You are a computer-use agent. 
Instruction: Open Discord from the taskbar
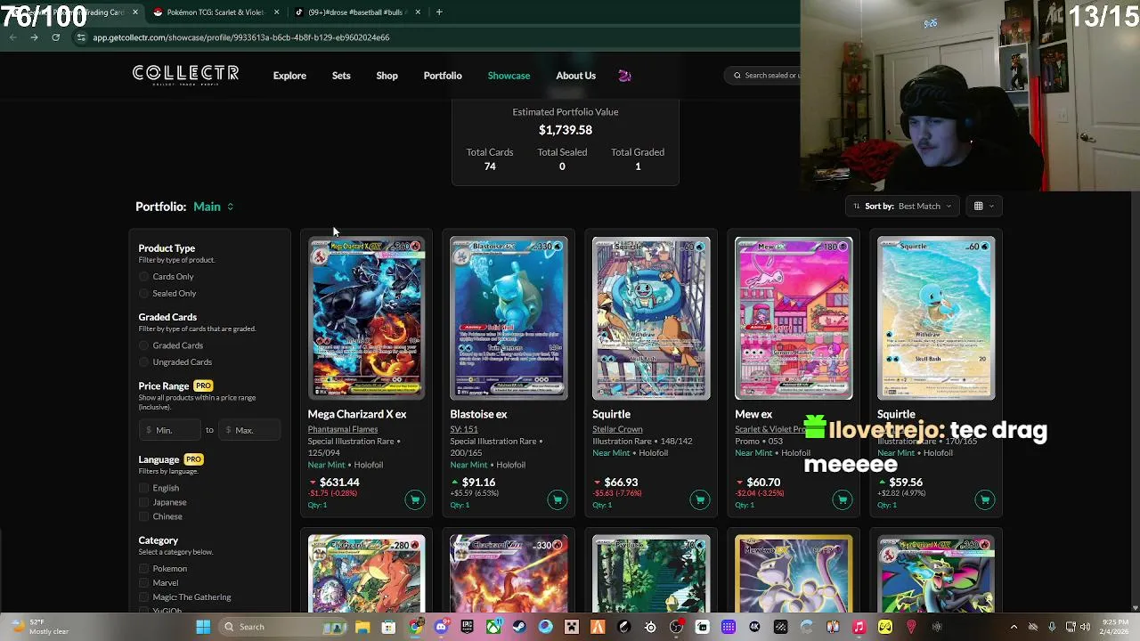441,627
